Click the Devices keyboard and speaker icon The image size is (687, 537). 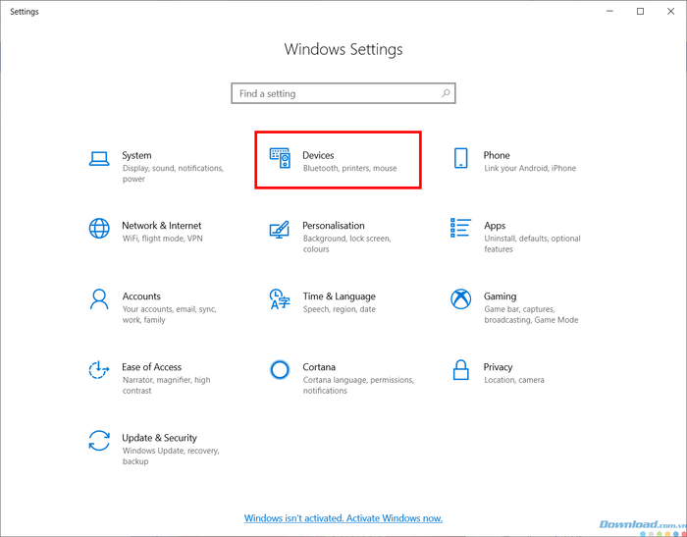pos(280,158)
